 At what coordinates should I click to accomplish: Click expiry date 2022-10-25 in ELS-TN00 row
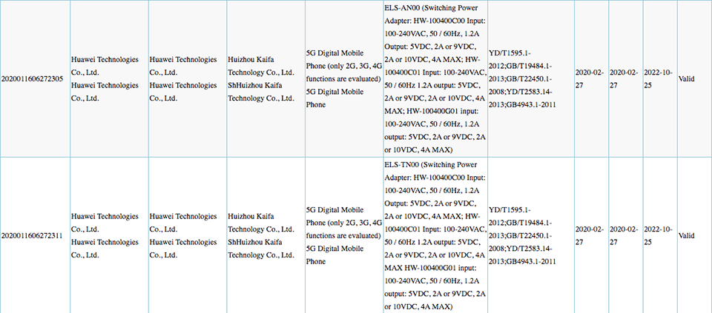click(x=658, y=235)
